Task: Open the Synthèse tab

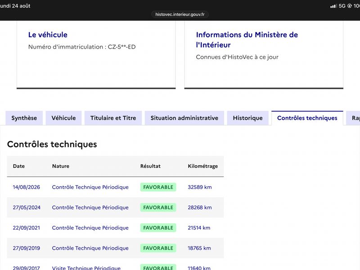Action: point(24,118)
